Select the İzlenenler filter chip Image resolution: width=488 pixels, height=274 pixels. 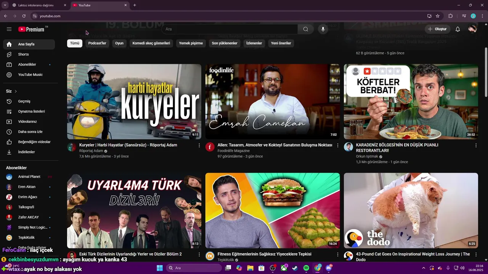point(254,43)
